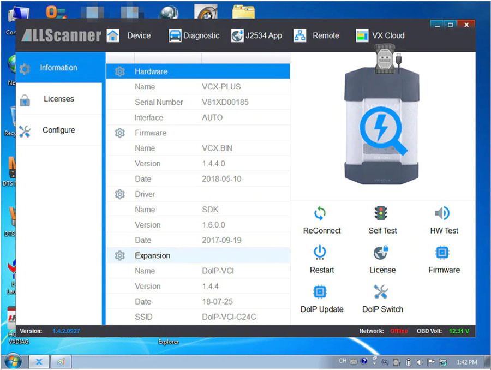Select driver version 1.6.0.0
The height and width of the screenshot is (370, 491).
tap(213, 225)
